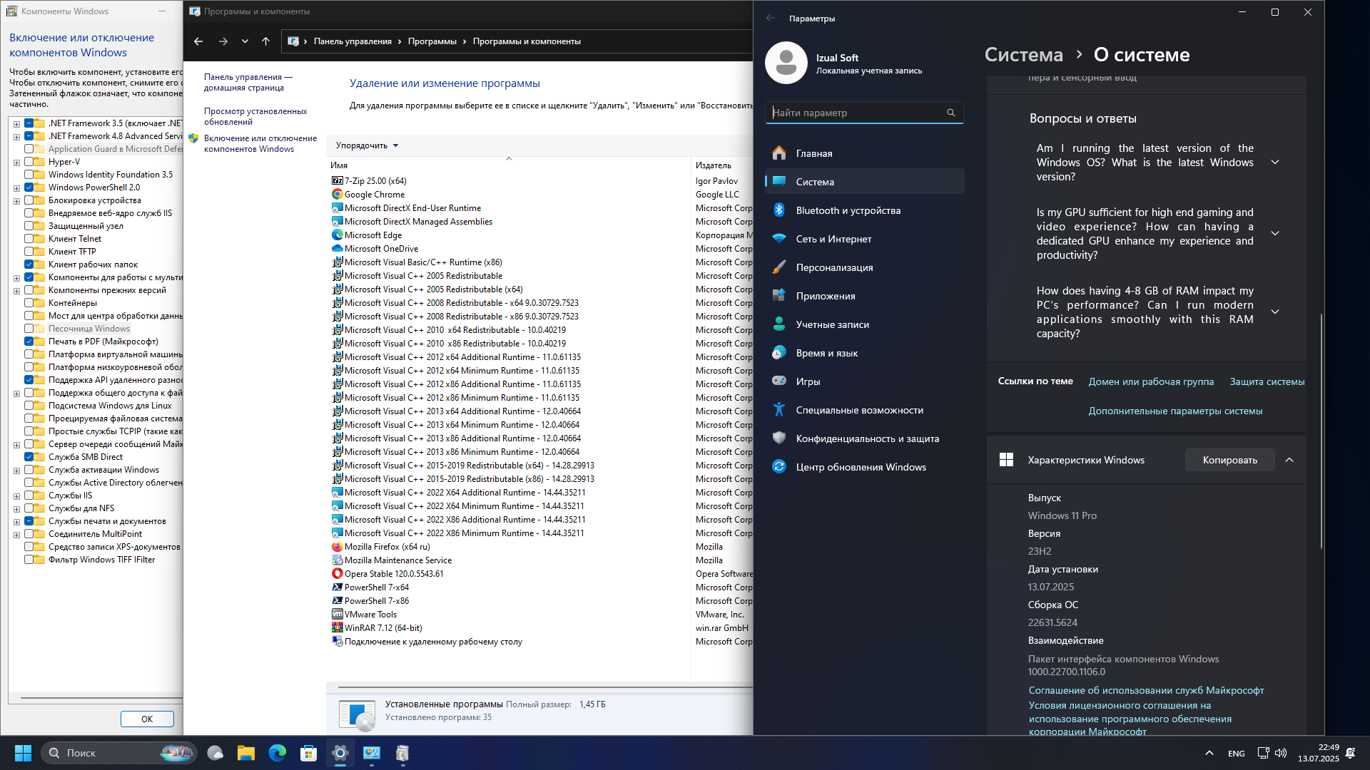Expand the GPU high end gaming question
1370x770 pixels.
[x=1275, y=234]
